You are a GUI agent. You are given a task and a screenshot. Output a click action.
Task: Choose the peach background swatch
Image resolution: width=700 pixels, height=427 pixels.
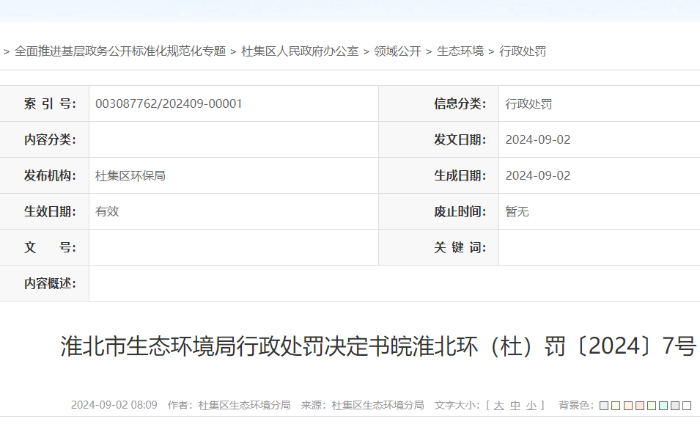[627, 406]
